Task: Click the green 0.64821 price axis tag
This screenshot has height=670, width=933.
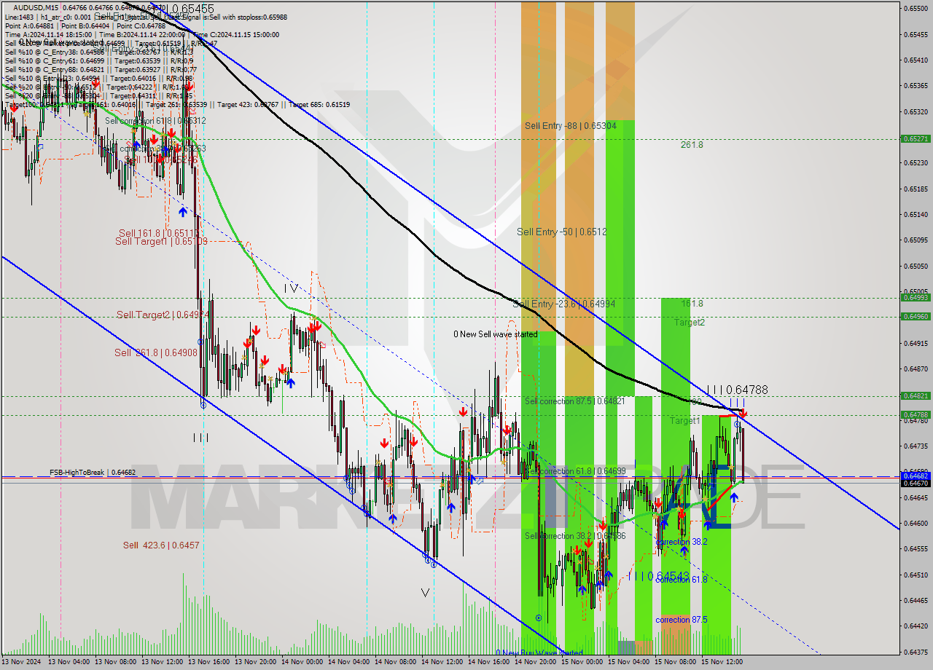Action: point(915,395)
